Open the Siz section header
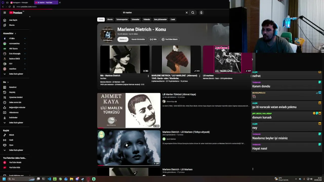The height and width of the screenshot is (182, 324). (x=6, y=82)
